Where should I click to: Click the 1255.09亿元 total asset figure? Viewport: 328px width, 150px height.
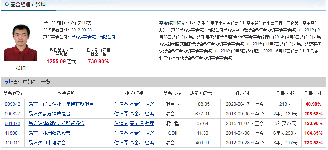pyautogui.click(x=61, y=62)
